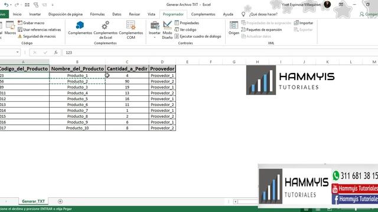Open the Insertar ribbon tab
Image resolution: width=378 pixels, height=212 pixels.
click(35, 14)
